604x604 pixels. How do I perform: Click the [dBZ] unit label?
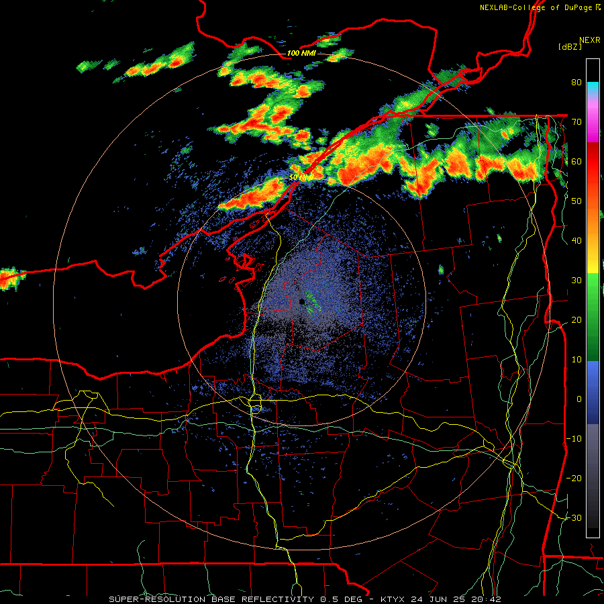(x=570, y=46)
